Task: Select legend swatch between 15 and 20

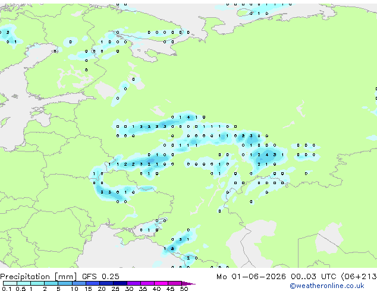Action: (92, 283)
